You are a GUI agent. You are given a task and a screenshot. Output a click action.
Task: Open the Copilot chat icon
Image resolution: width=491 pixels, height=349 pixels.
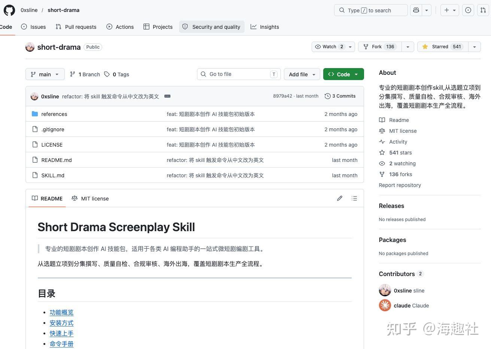tap(416, 10)
